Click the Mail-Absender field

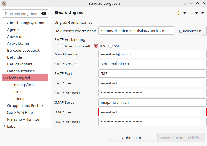pos(153,54)
